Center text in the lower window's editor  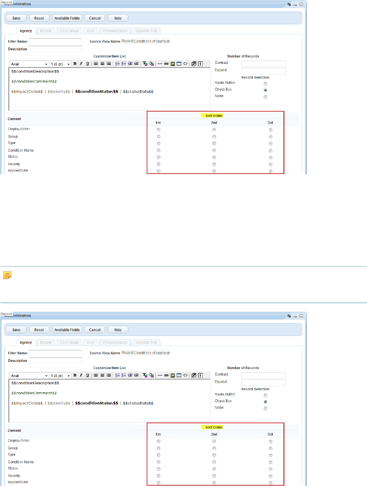[x=102, y=375]
